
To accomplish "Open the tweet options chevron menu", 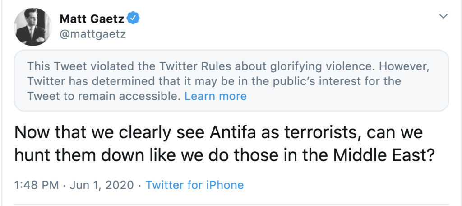I will (x=444, y=16).
